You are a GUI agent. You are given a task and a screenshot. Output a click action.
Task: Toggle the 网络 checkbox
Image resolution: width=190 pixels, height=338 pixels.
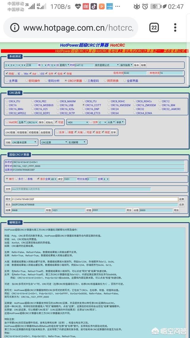(7, 73)
